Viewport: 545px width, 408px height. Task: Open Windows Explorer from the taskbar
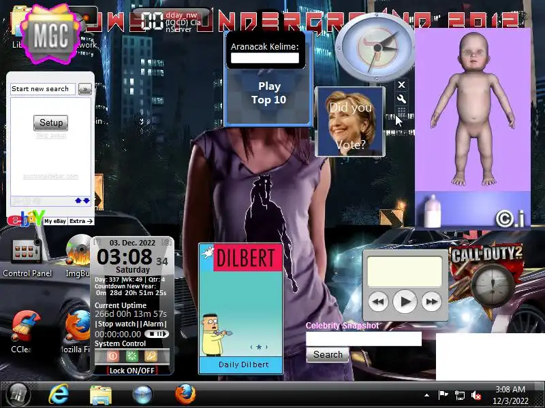(100, 395)
